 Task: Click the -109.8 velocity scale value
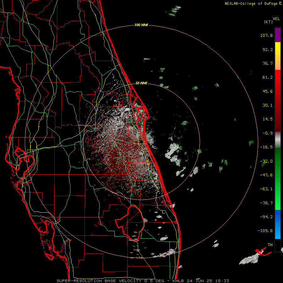[265, 231]
